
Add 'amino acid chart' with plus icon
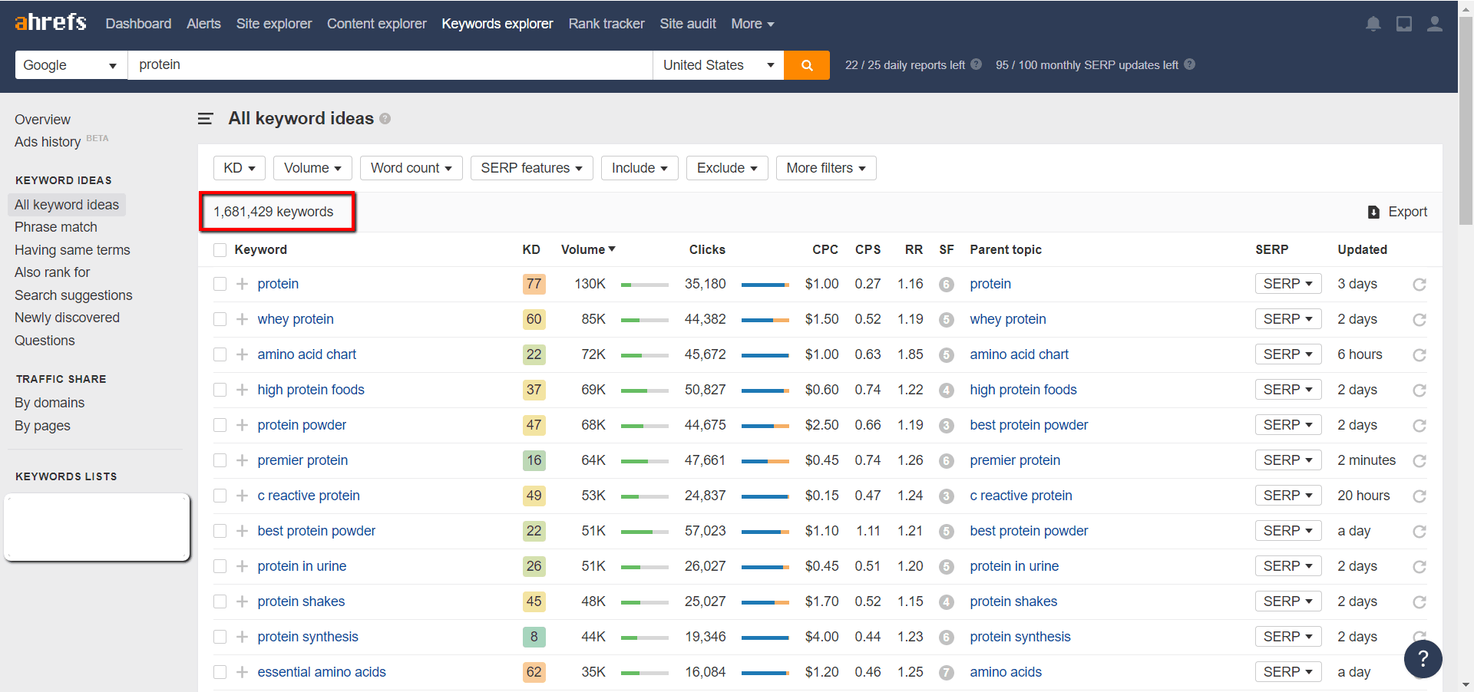(x=242, y=354)
